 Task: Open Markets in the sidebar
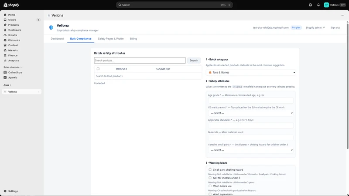click(x=13, y=51)
